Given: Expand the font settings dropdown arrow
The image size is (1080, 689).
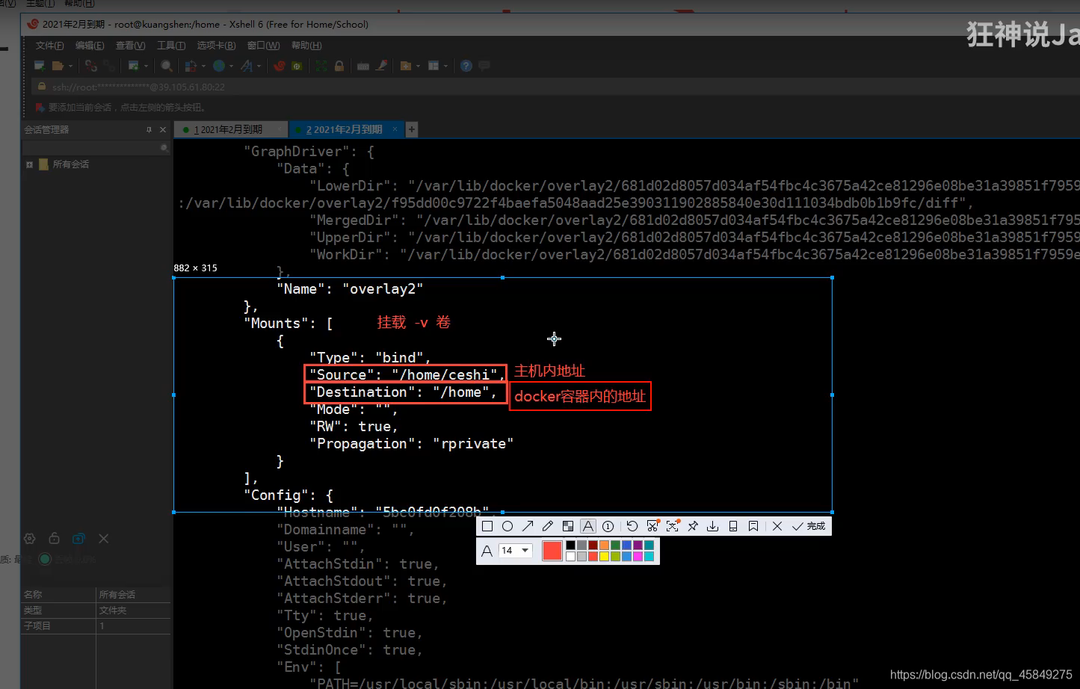Looking at the screenshot, I should tap(259, 66).
